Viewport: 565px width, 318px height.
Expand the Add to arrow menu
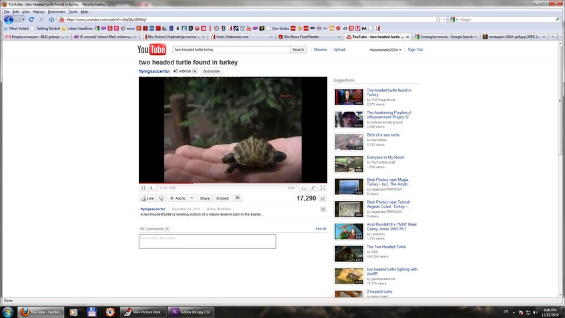coord(191,198)
